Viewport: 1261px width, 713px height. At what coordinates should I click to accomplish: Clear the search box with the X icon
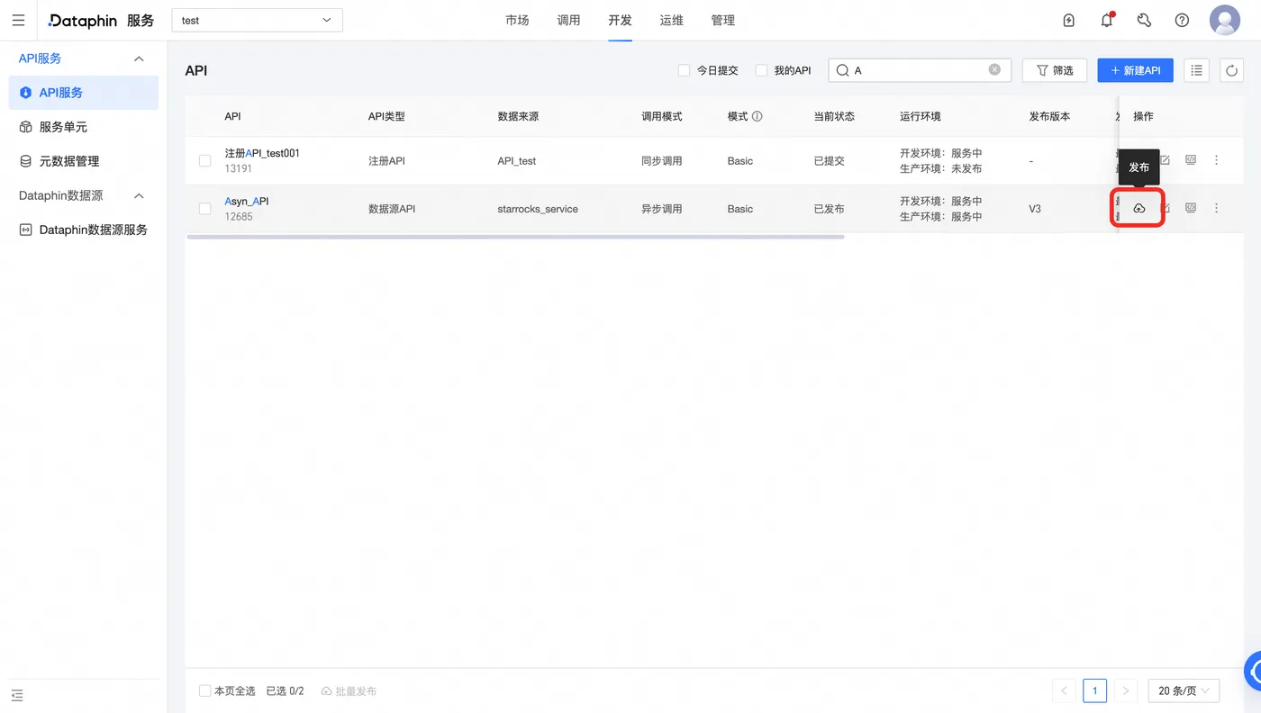(x=994, y=69)
